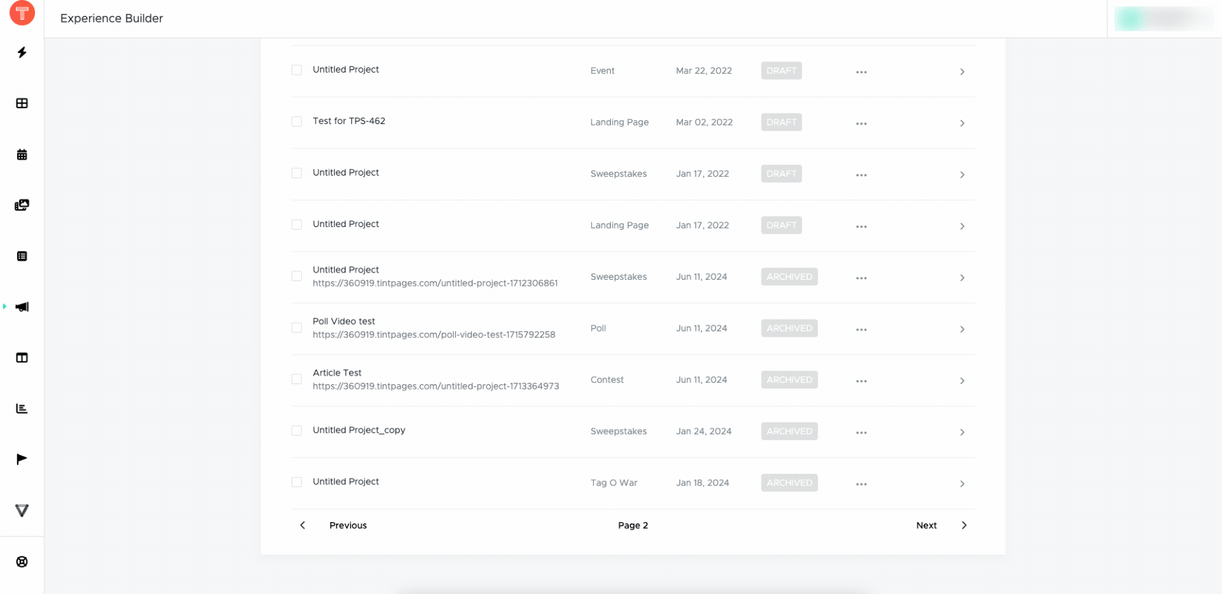Open the inverted triangle sidebar icon

(22, 511)
